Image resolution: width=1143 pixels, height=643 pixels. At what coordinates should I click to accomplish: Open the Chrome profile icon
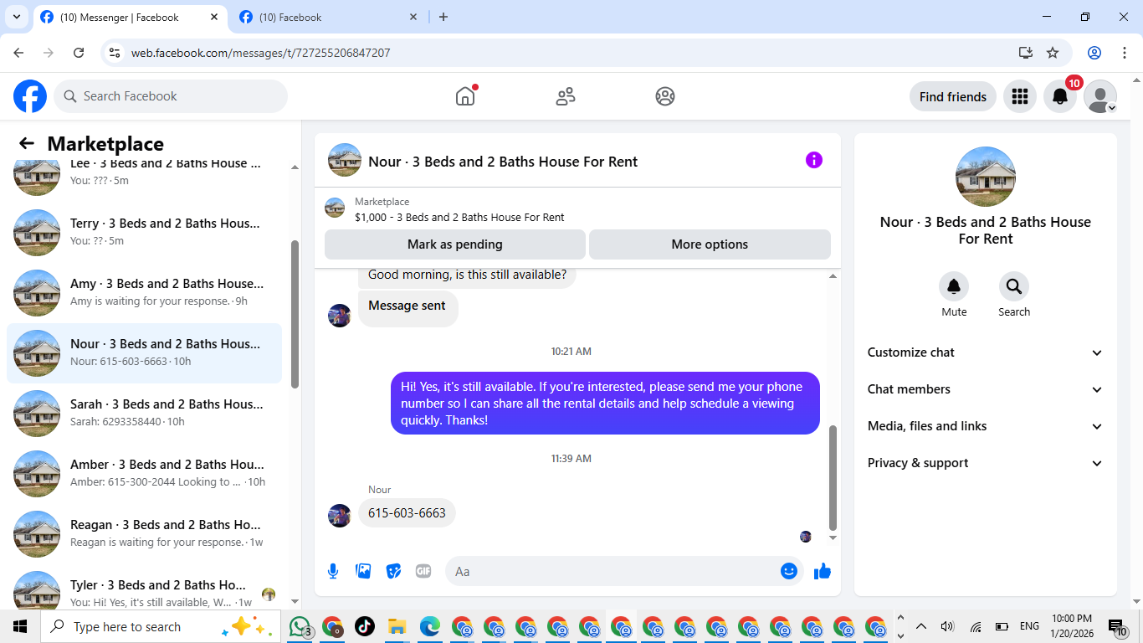point(1094,53)
